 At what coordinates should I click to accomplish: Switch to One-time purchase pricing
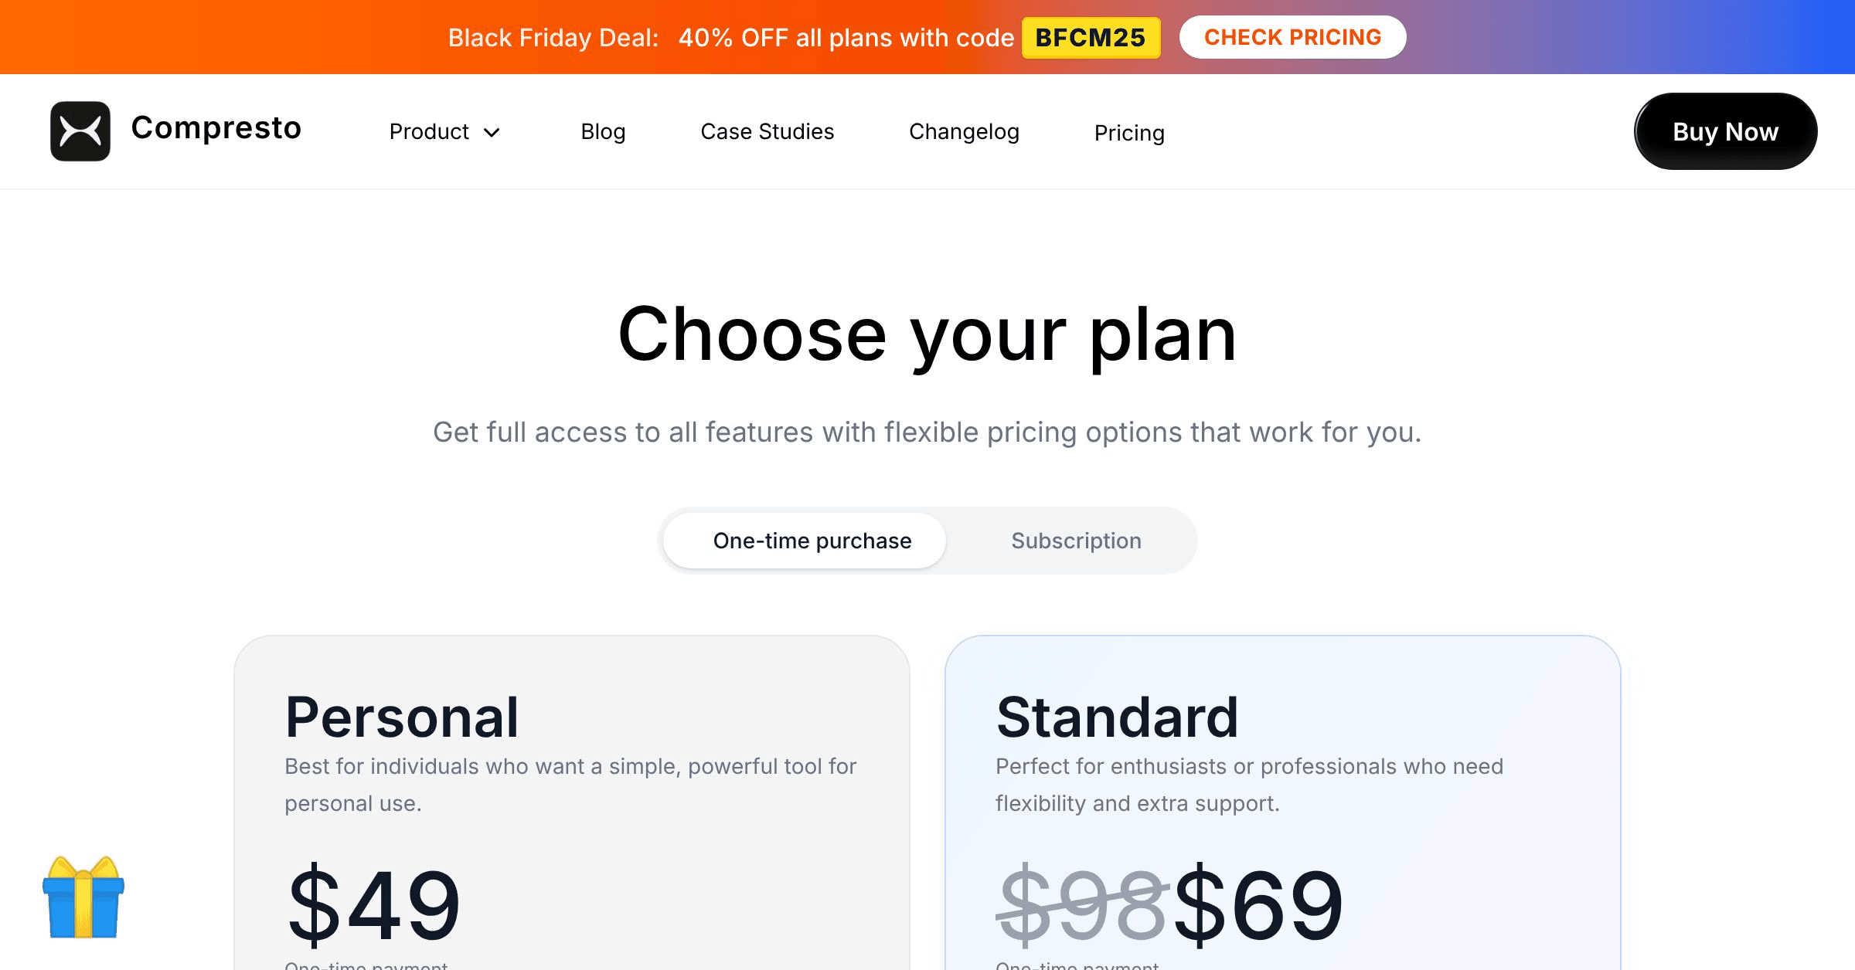coord(812,541)
